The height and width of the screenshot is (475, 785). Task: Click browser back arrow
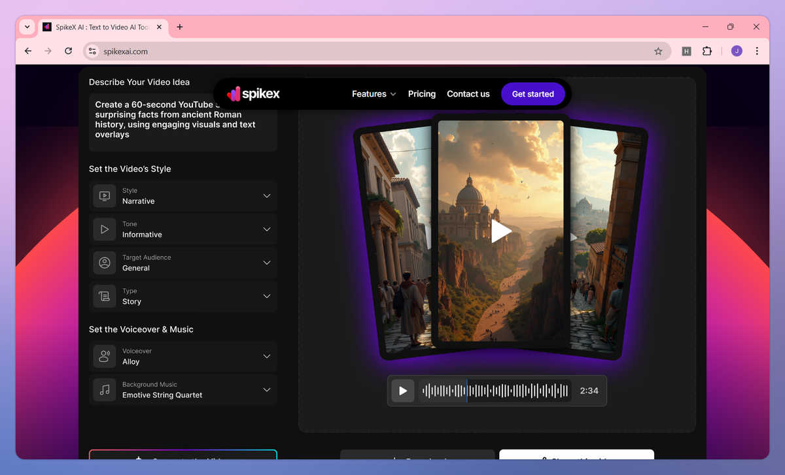coord(28,51)
